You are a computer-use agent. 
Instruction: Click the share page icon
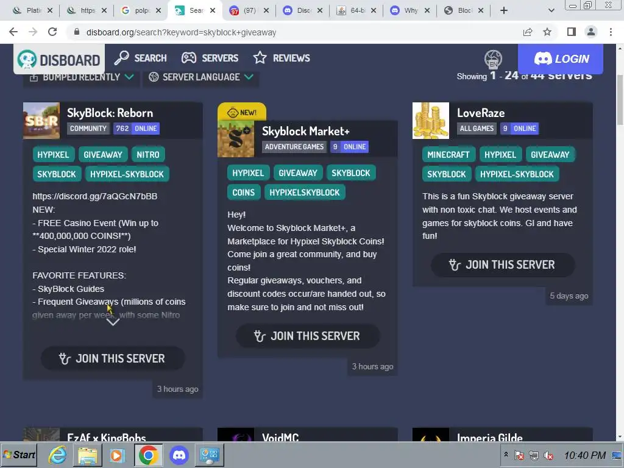click(x=528, y=32)
